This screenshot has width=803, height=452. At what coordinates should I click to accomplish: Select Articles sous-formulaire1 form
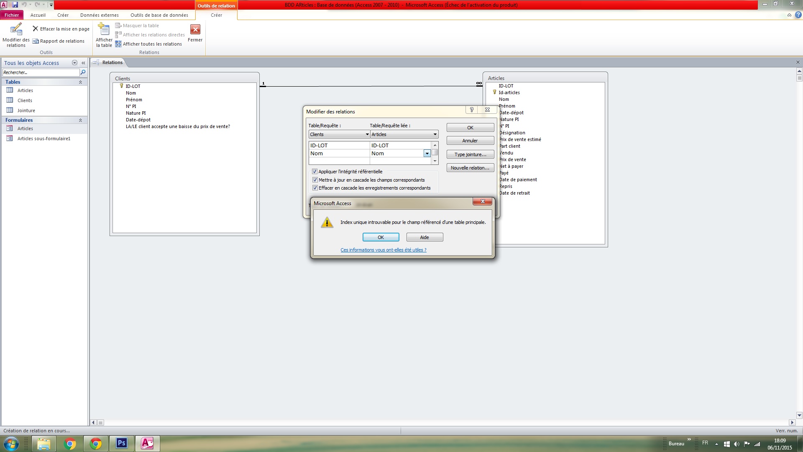pyautogui.click(x=44, y=139)
